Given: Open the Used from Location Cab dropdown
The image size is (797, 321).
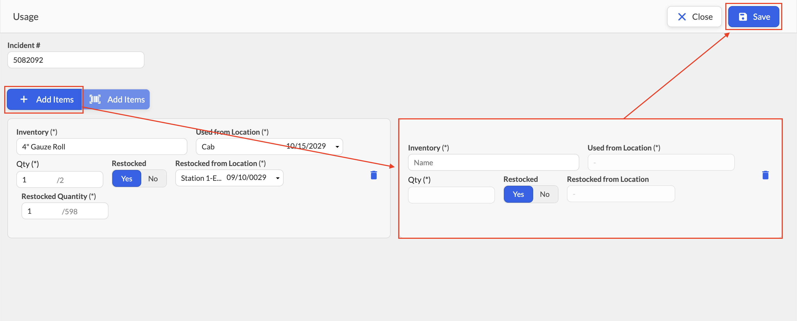Looking at the screenshot, I should click(x=269, y=147).
